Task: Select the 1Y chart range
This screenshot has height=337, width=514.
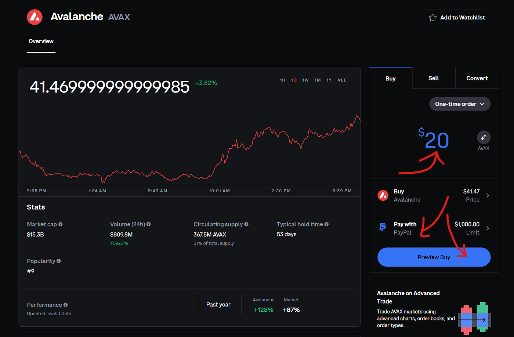Action: pyautogui.click(x=329, y=80)
